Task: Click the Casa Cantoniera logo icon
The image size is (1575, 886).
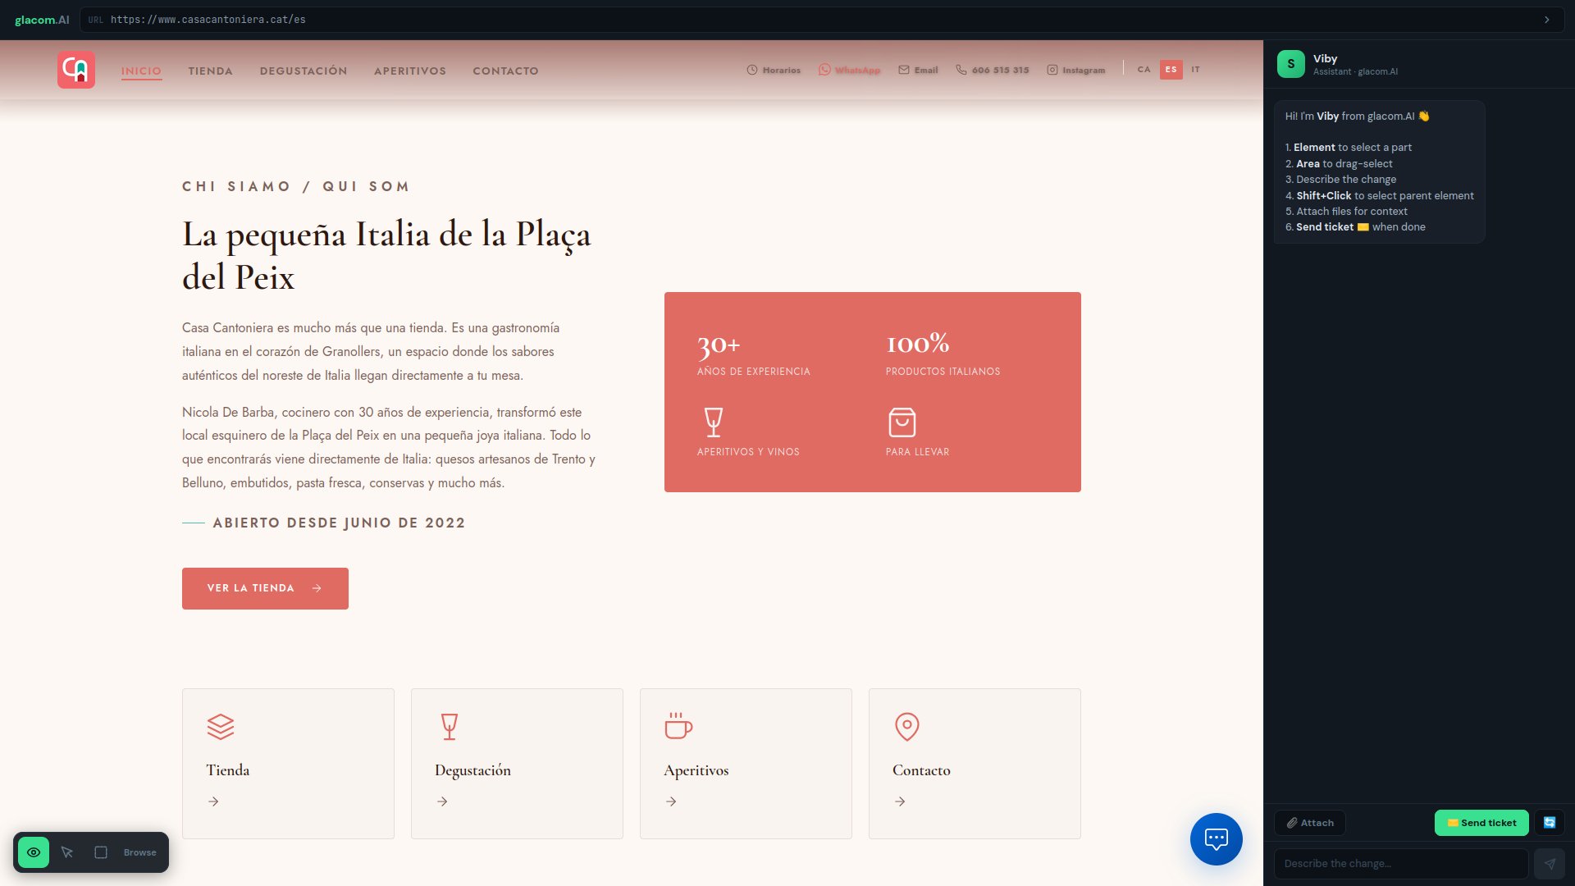Action: [76, 70]
